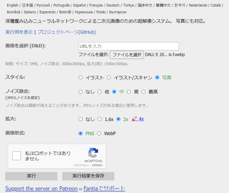Set noise reduction to 最高
Viewport: 229px width, 193px height.
pos(144,91)
